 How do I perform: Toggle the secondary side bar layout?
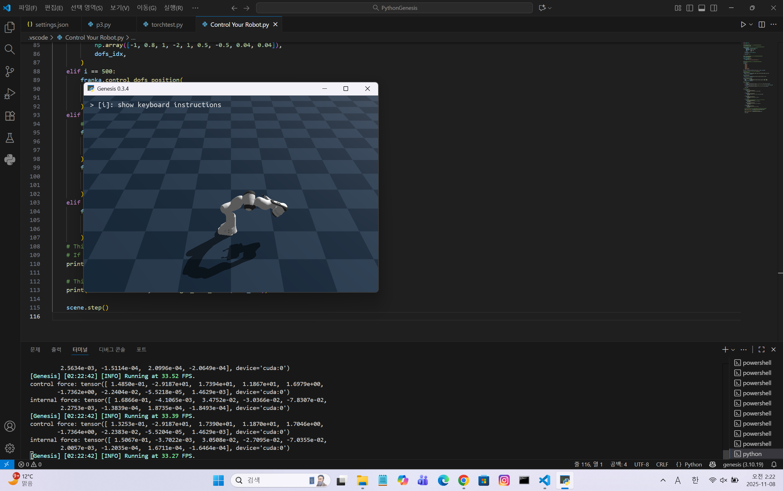[714, 8]
